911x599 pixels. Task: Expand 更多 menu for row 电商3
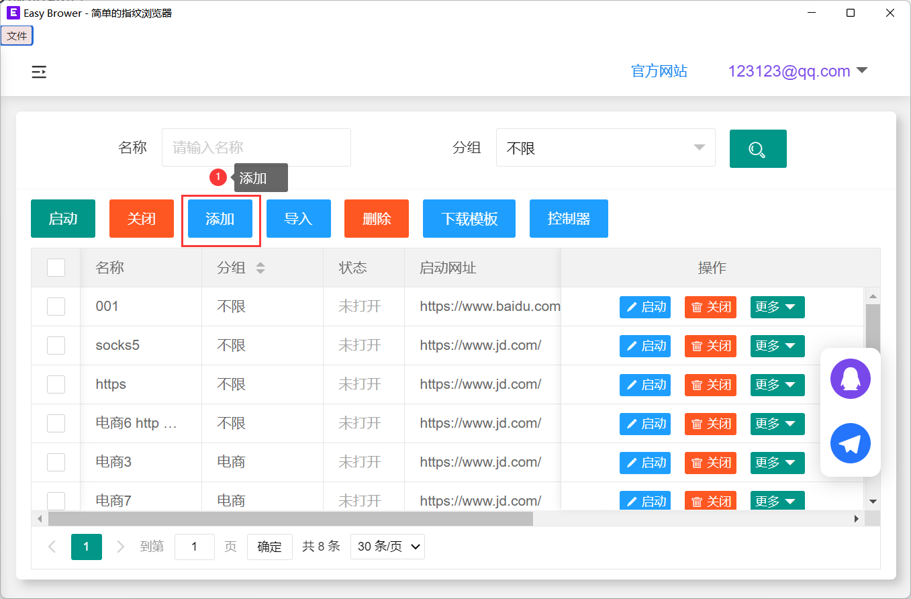(777, 463)
